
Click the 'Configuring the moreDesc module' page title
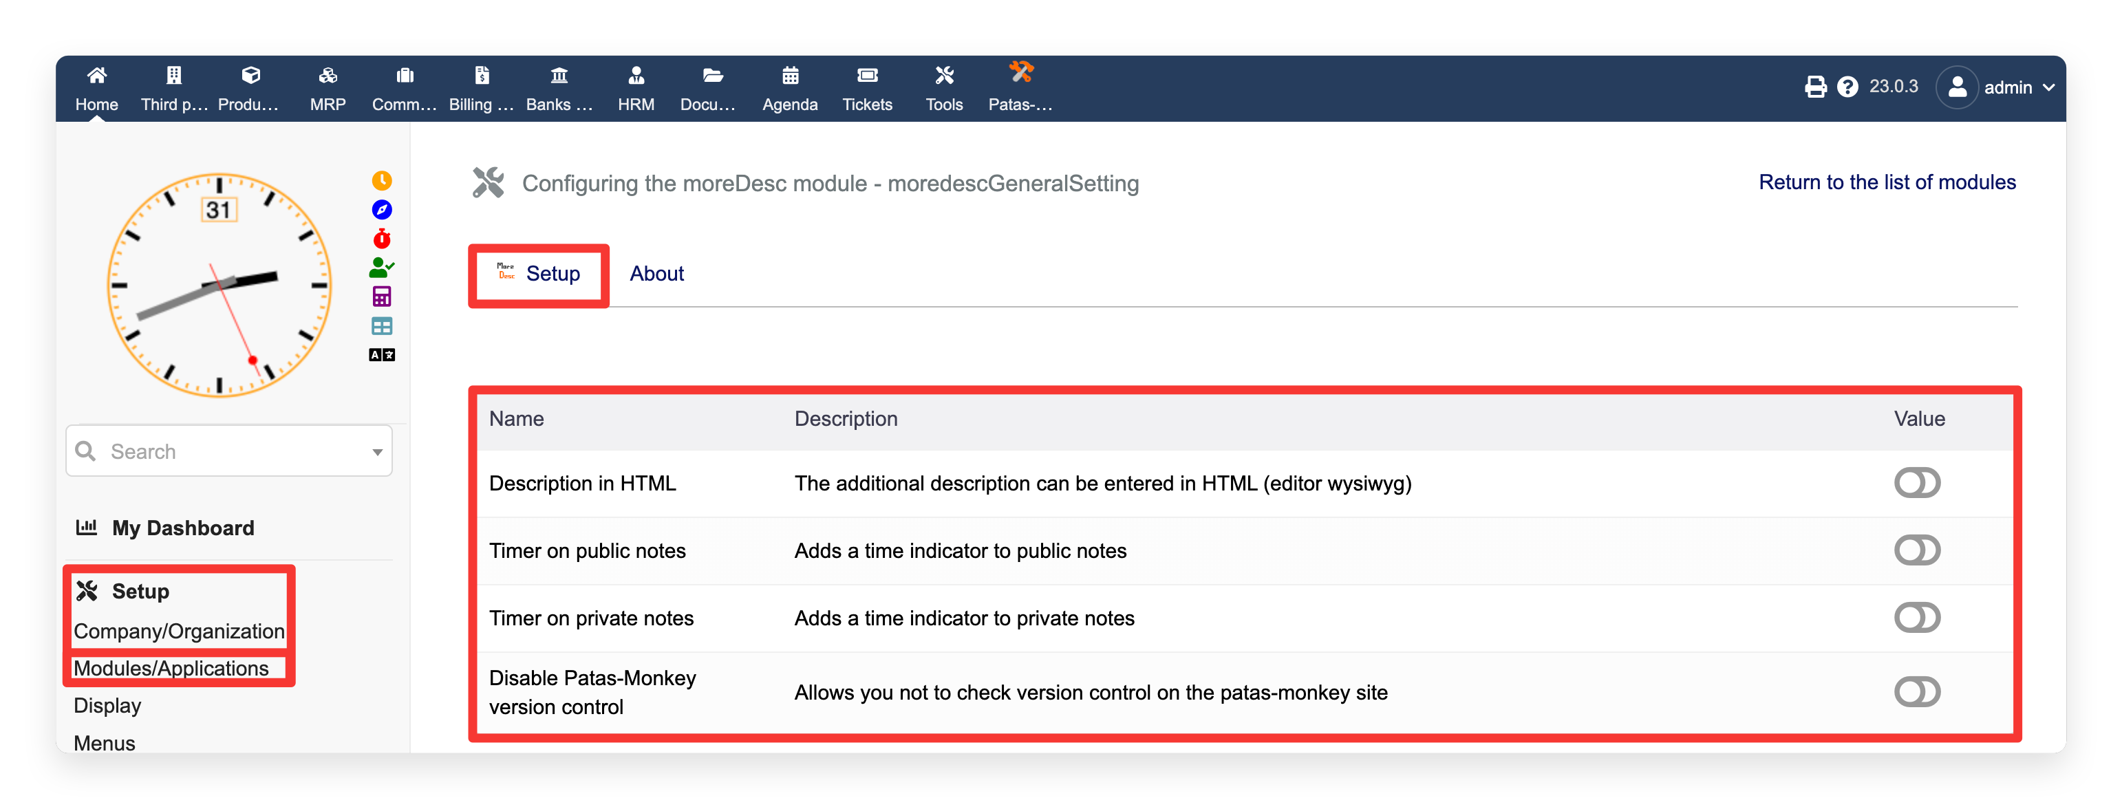pos(830,183)
